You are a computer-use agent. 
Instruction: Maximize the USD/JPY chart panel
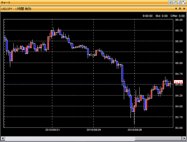point(180,9)
